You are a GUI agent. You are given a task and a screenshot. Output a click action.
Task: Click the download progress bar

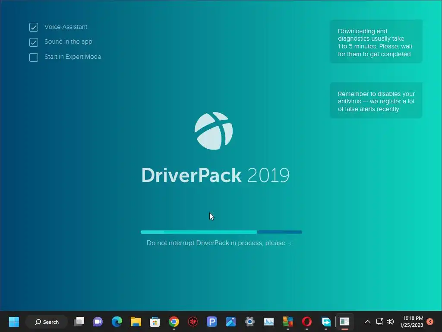click(221, 232)
